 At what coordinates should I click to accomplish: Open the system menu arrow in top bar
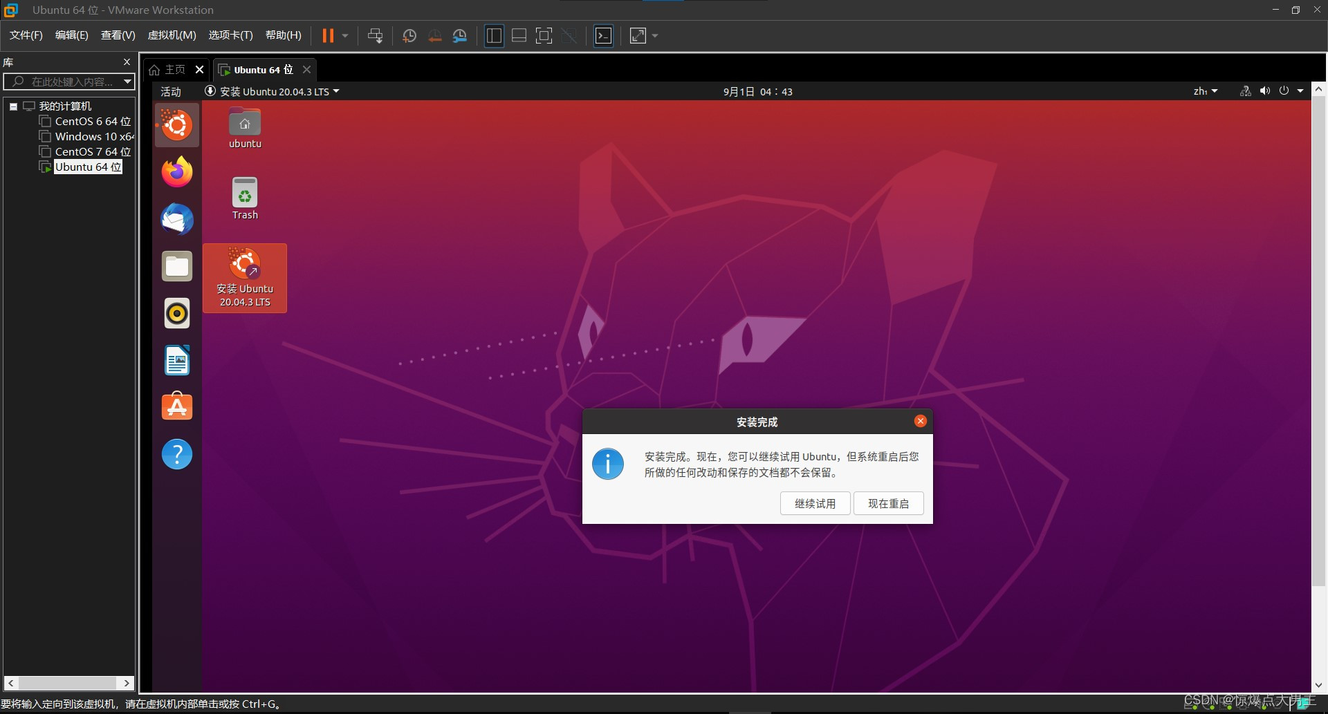click(x=1300, y=91)
